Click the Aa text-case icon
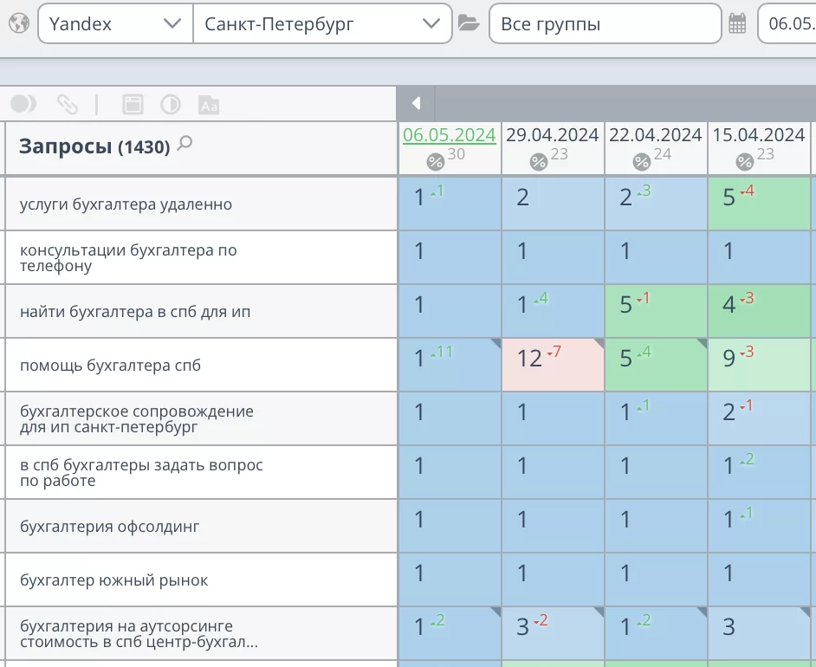This screenshot has width=816, height=667. click(208, 105)
